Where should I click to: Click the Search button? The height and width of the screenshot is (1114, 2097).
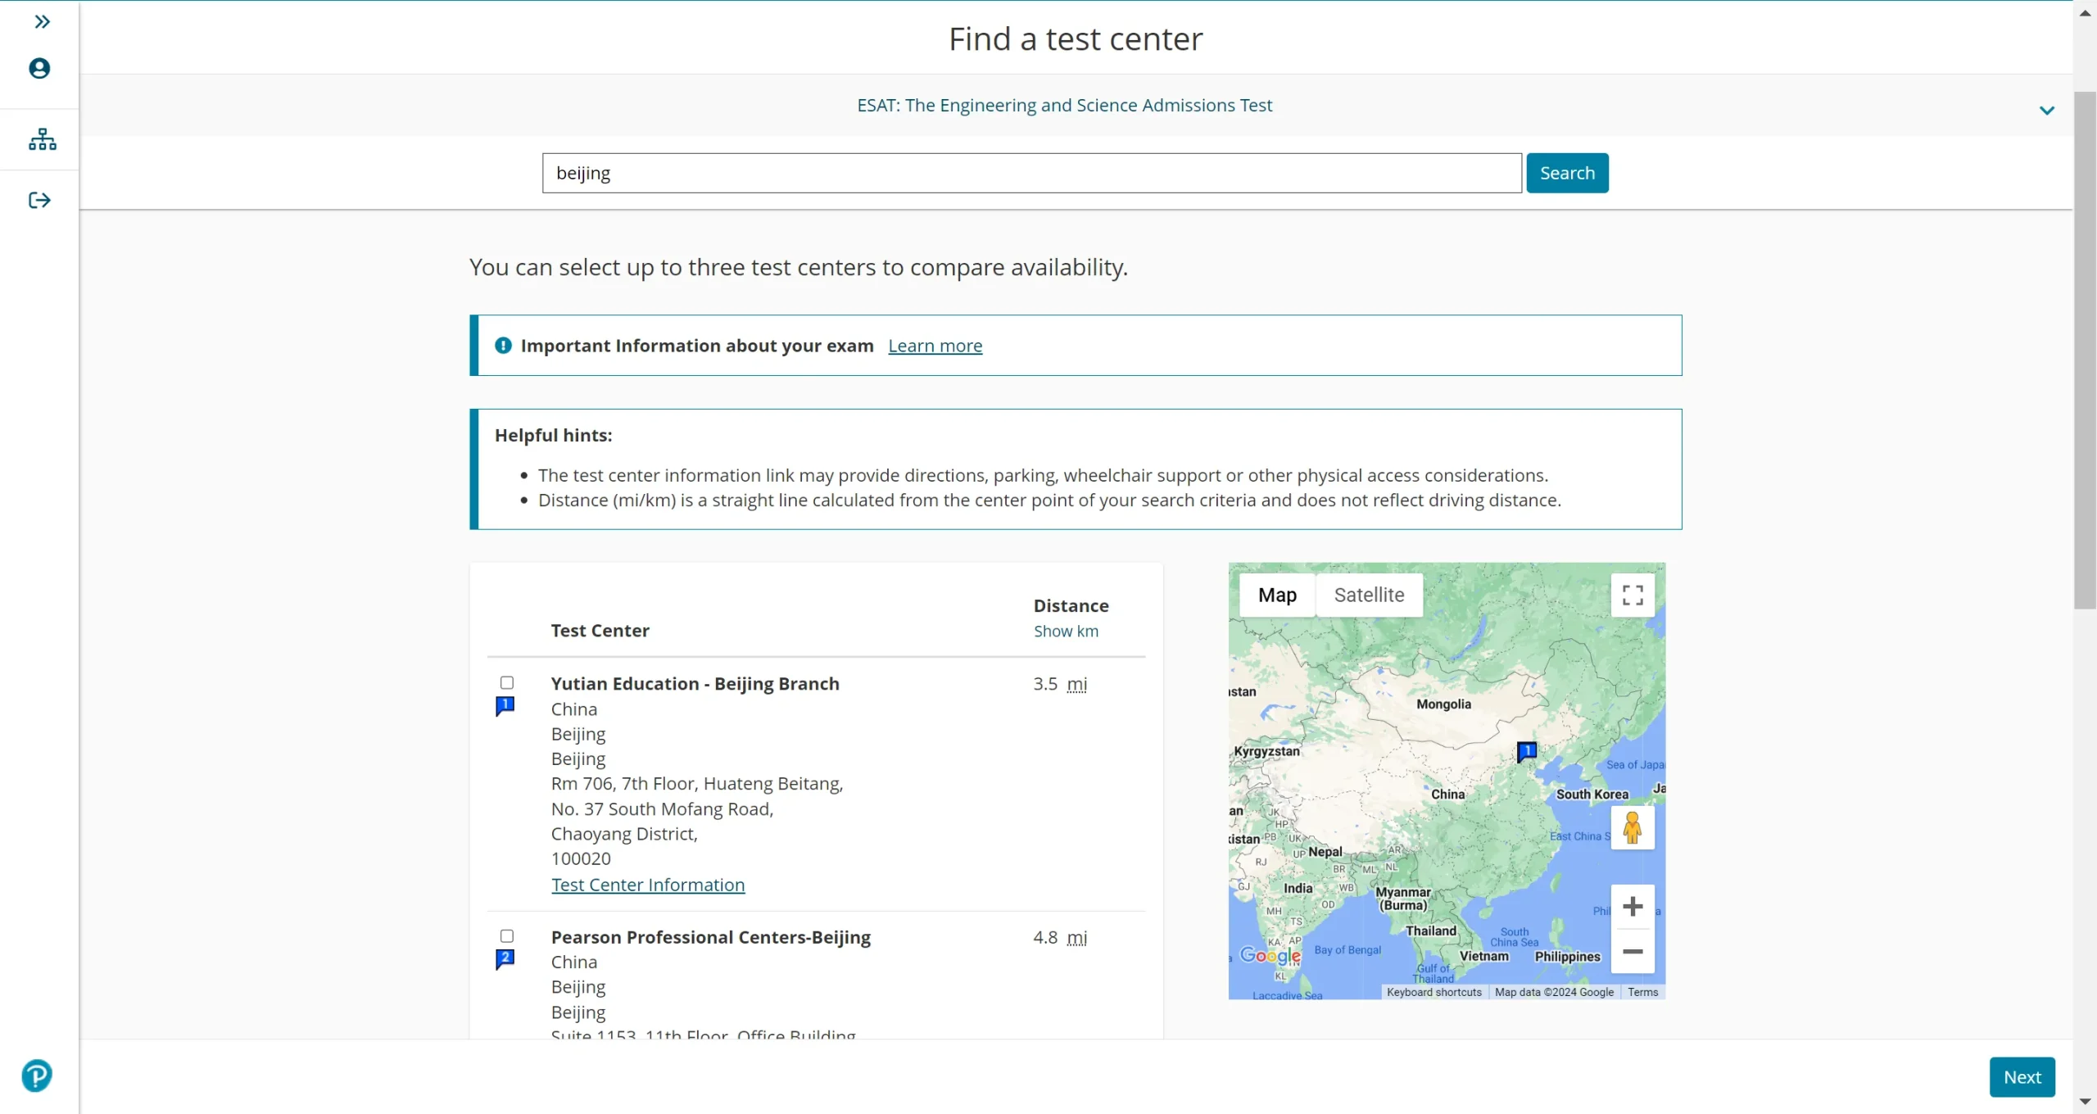(1567, 173)
